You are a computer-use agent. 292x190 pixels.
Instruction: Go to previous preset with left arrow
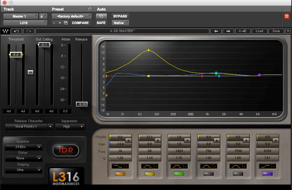[x=216, y=31]
